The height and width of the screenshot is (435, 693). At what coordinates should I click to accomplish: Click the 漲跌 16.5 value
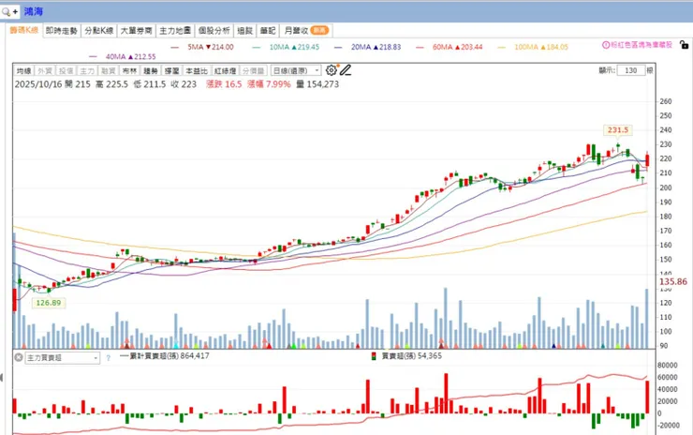[x=224, y=84]
